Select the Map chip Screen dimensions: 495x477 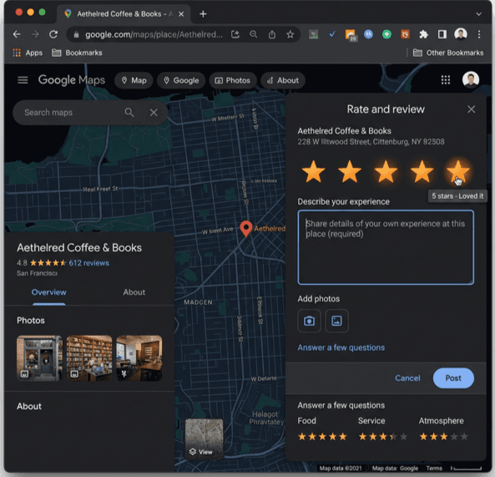134,80
